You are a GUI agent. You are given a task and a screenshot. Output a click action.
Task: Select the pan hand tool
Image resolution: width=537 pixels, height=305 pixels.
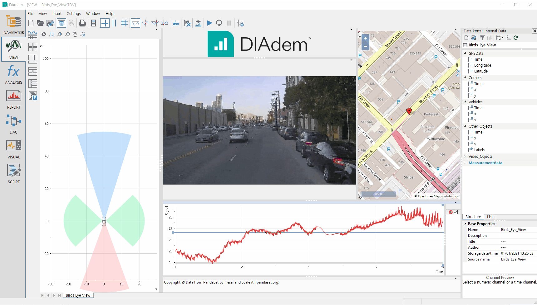[x=75, y=34]
